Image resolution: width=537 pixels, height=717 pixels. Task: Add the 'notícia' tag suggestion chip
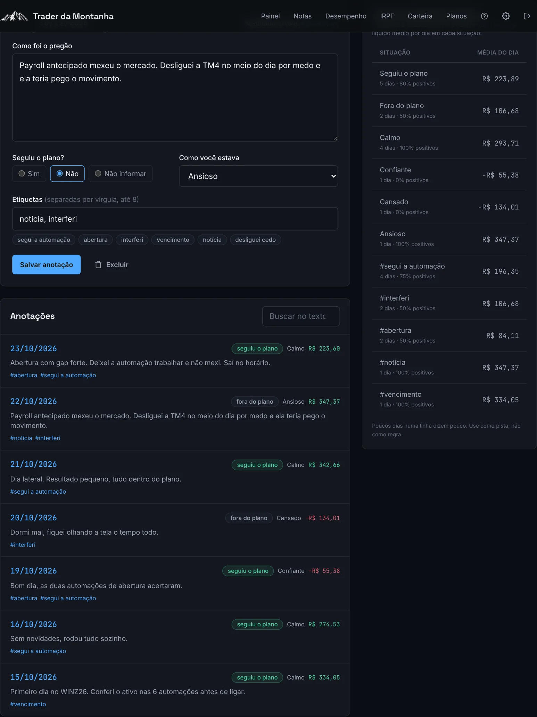click(212, 240)
